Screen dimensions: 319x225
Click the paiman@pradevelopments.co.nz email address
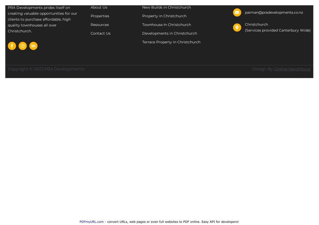coord(274,12)
